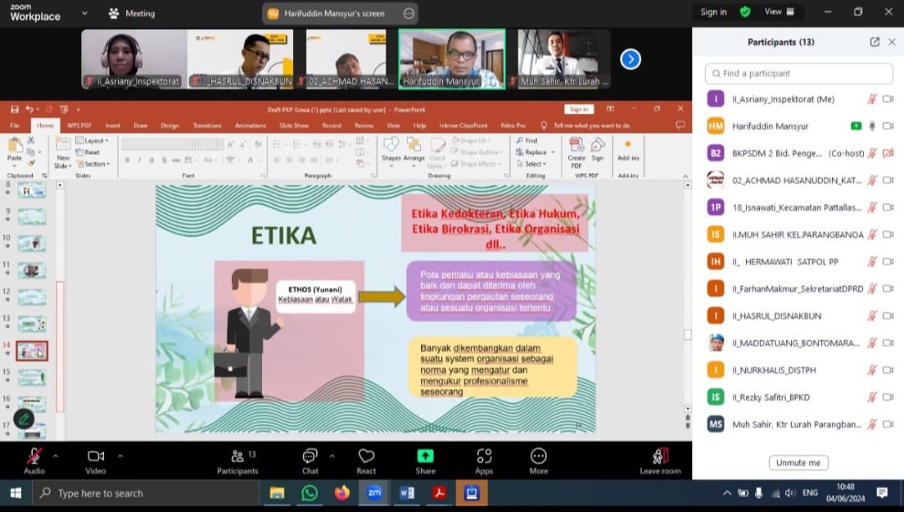Open View layout options
This screenshot has width=904, height=512.
pyautogui.click(x=779, y=12)
